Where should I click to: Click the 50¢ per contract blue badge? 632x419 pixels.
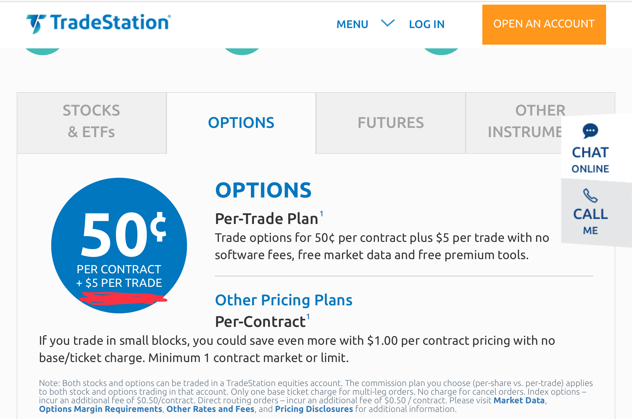119,246
